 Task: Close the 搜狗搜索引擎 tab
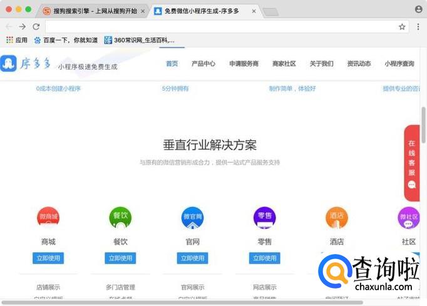tap(142, 11)
